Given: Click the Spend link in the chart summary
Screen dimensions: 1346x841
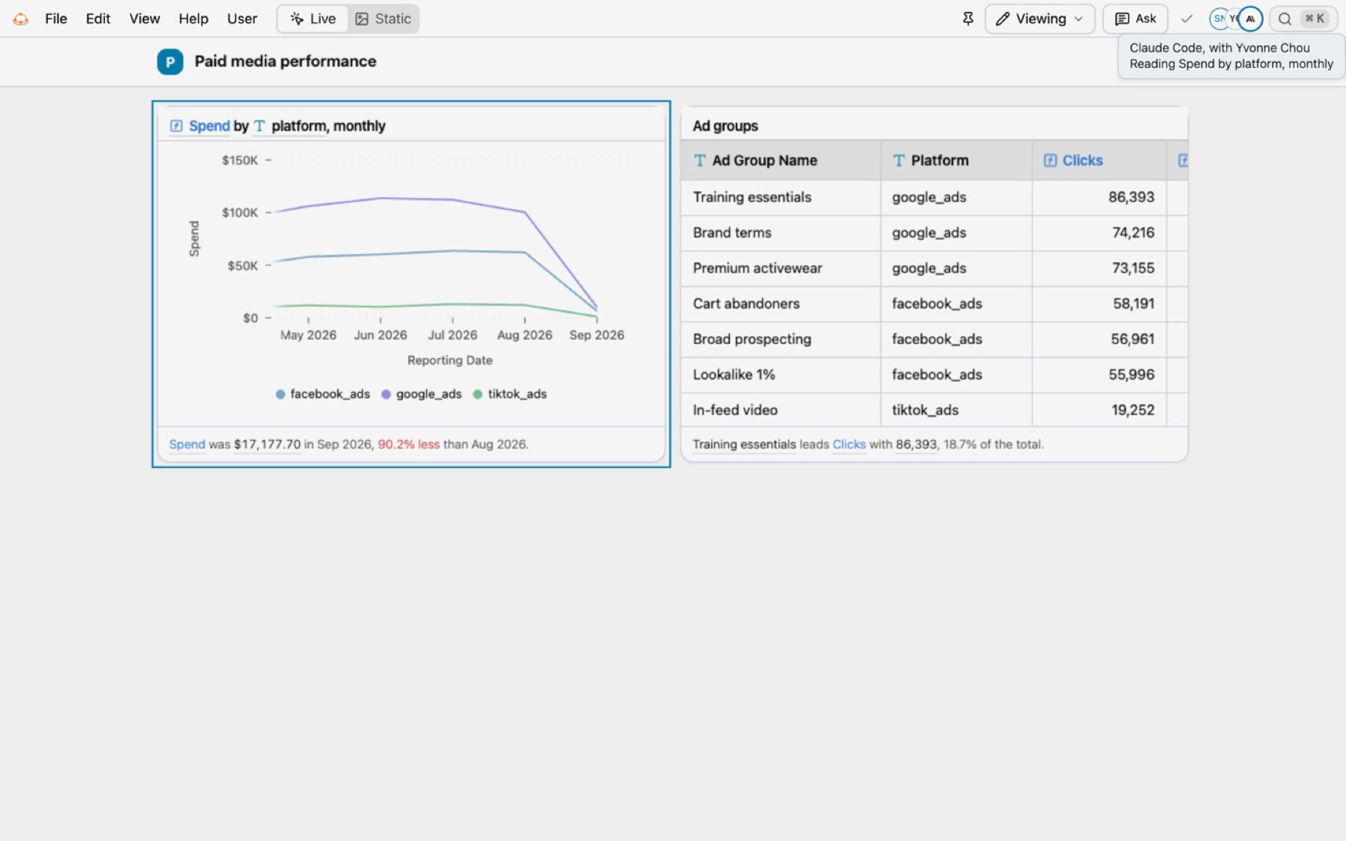Looking at the screenshot, I should [187, 444].
